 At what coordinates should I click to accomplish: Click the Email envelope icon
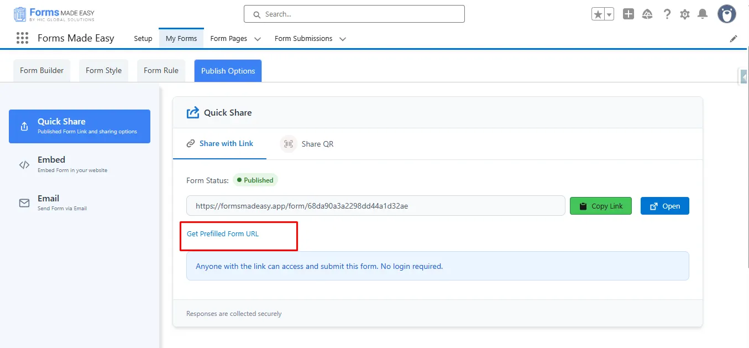coord(24,203)
